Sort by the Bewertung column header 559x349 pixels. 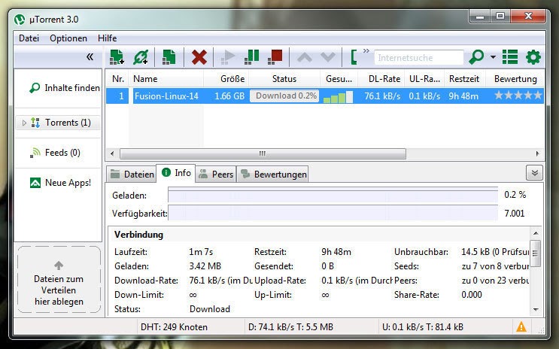click(515, 79)
